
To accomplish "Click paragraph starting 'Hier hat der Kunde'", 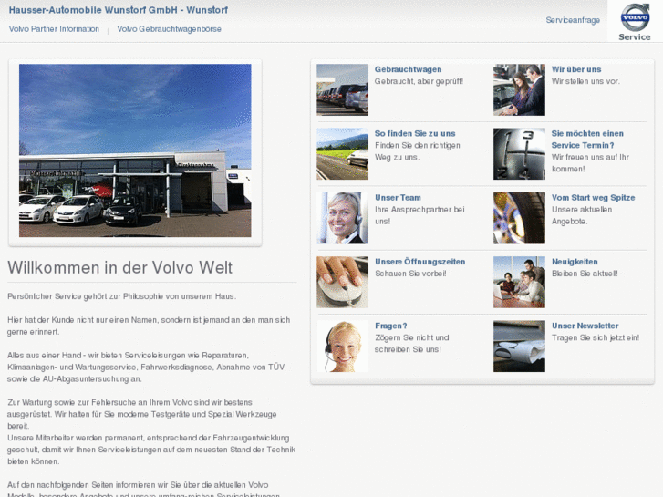I will click(149, 326).
